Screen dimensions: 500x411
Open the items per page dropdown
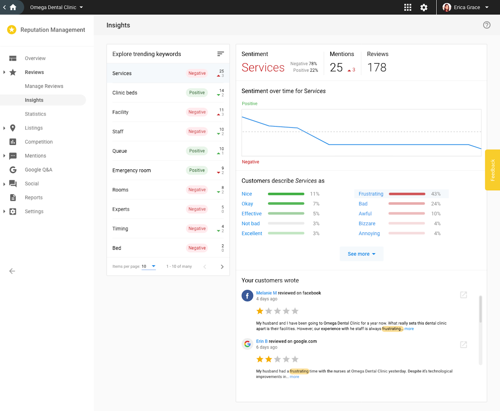click(x=149, y=266)
